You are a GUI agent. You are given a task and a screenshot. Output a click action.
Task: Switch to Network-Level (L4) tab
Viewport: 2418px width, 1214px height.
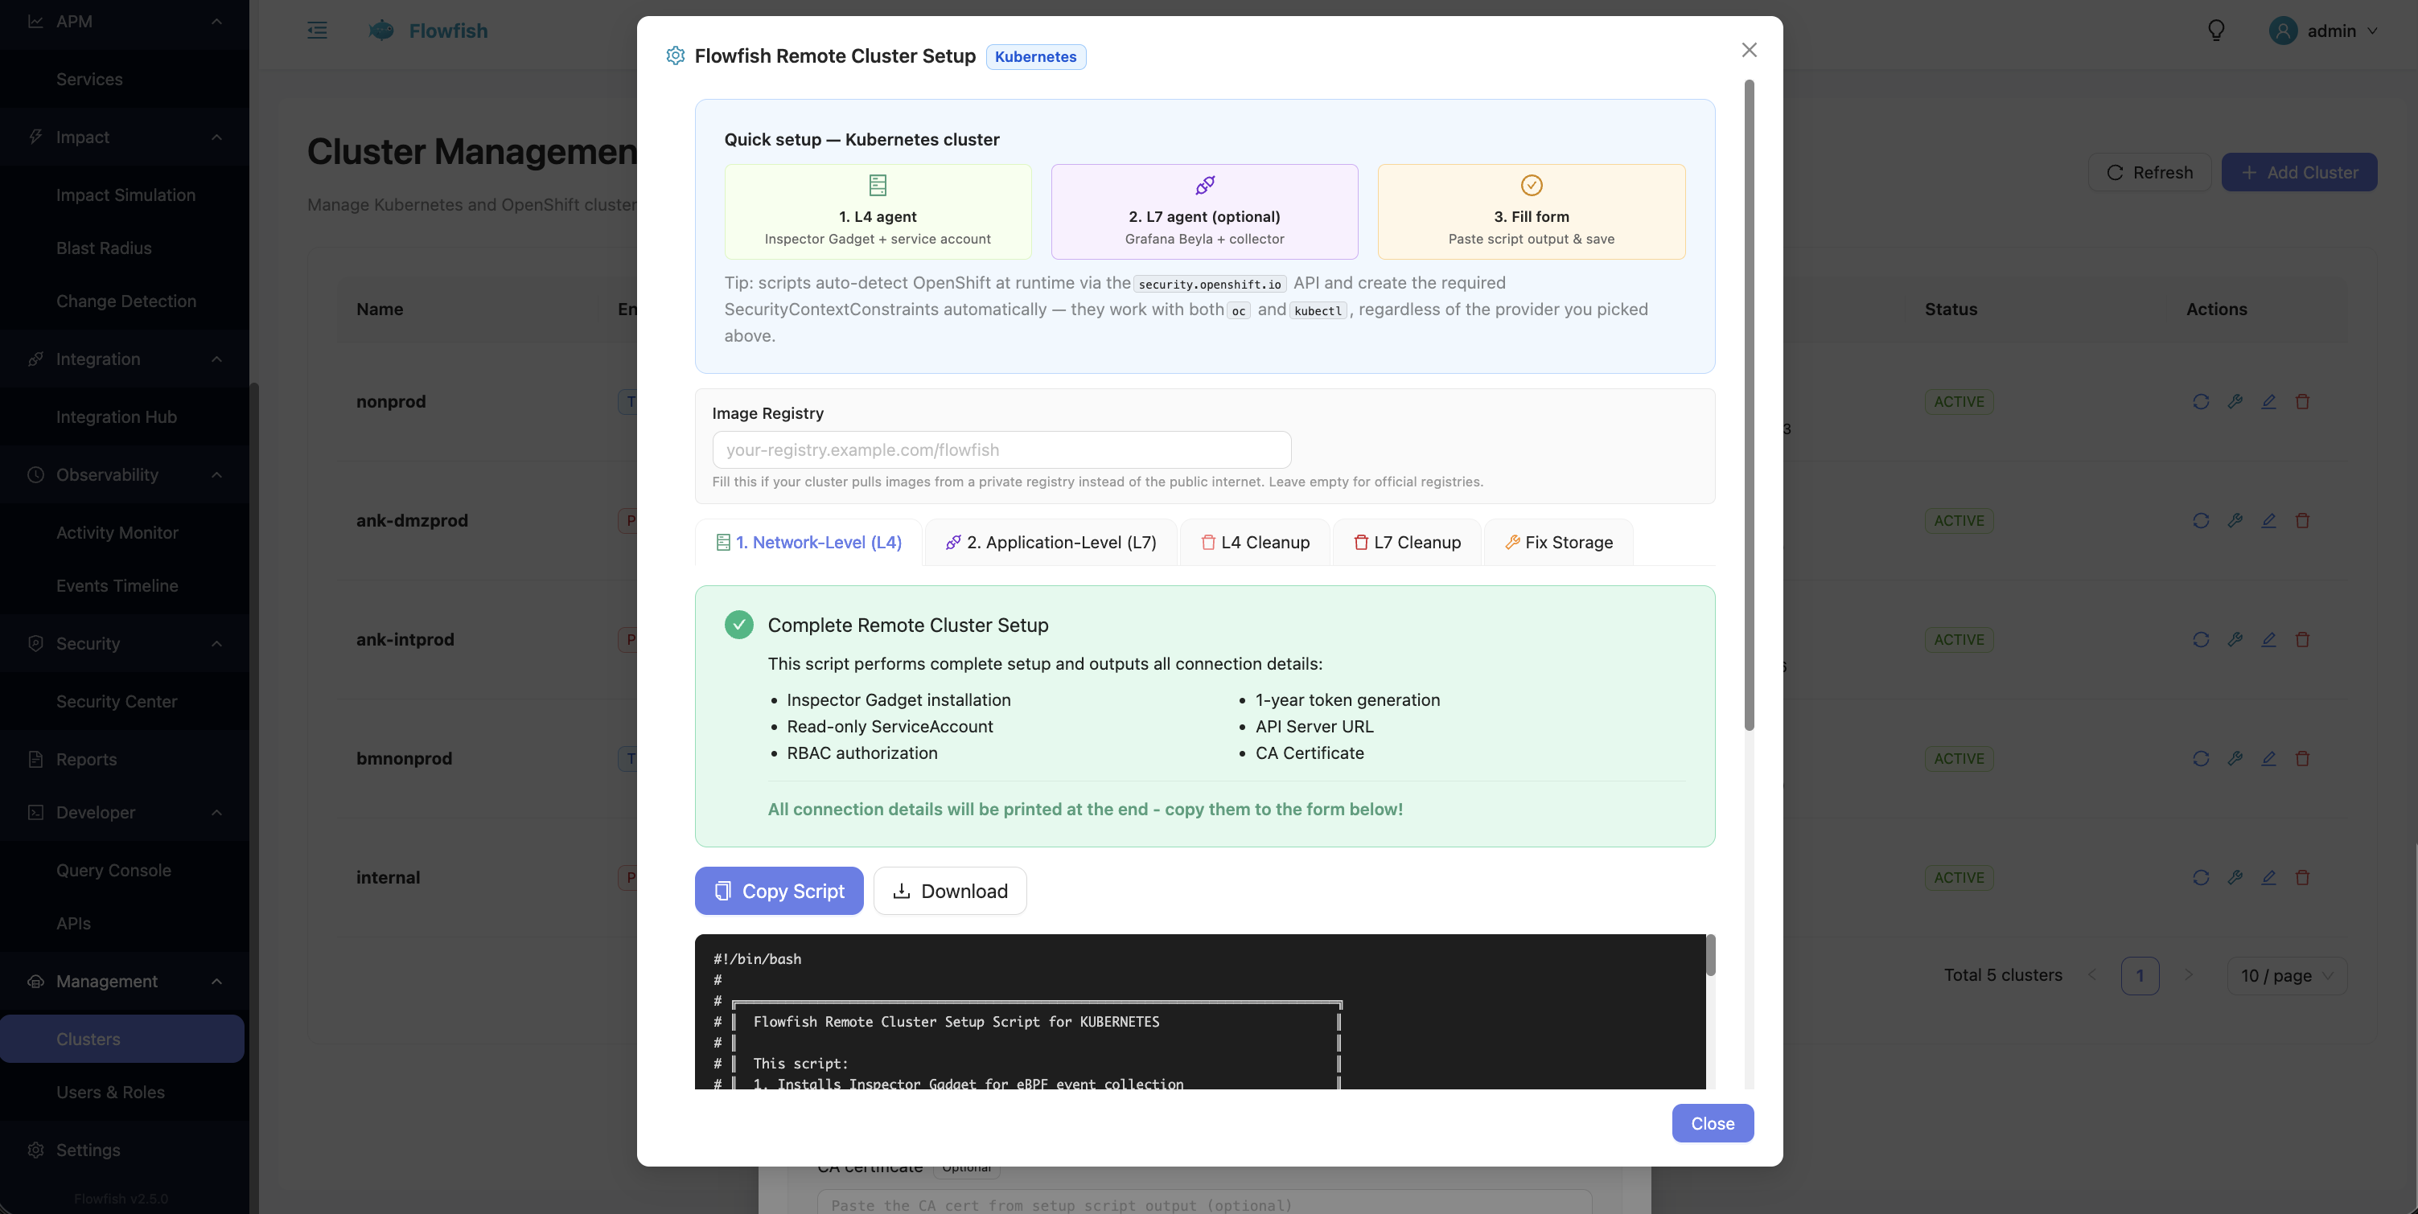(808, 542)
